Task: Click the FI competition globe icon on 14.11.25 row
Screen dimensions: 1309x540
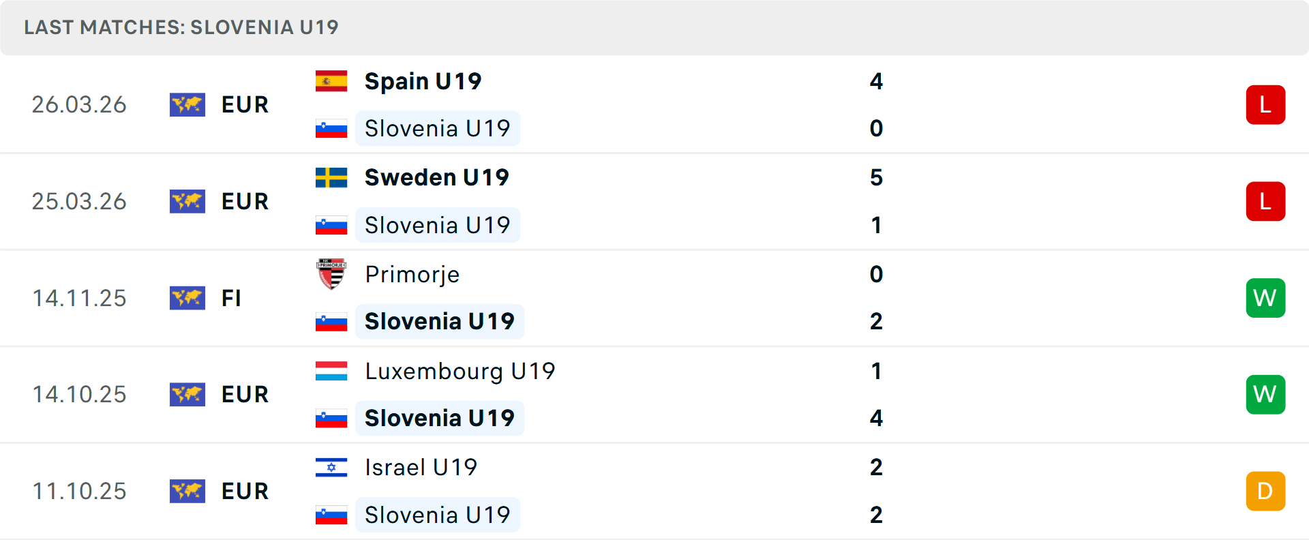Action: pyautogui.click(x=187, y=298)
